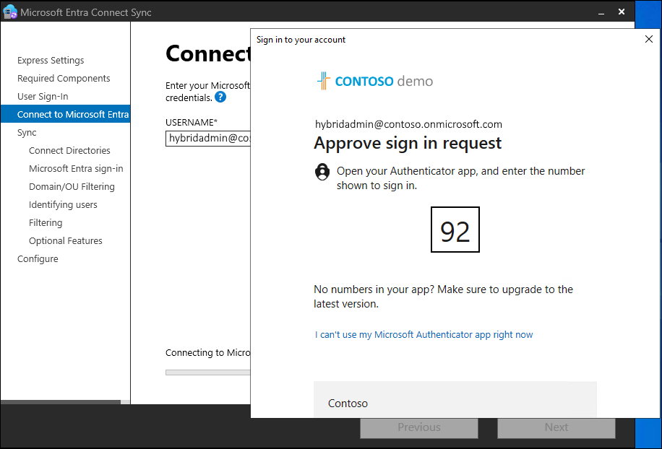
Task: Click the Next button
Action: (556, 427)
